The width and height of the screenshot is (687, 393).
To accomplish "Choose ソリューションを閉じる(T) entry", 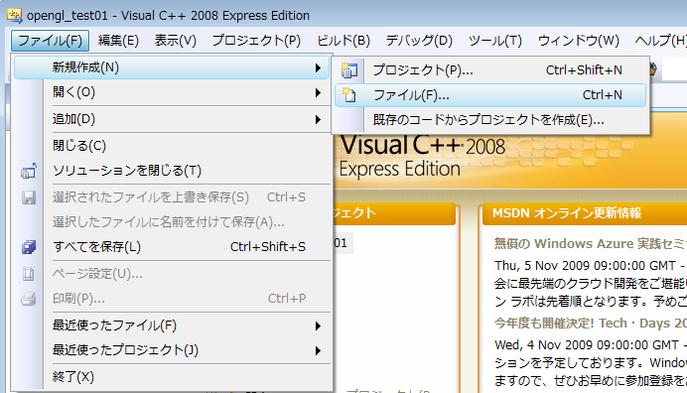I will 172,171.
